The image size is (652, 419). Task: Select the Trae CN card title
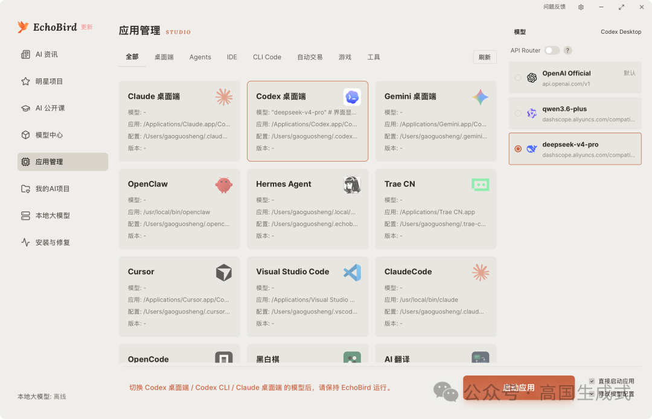(x=400, y=184)
